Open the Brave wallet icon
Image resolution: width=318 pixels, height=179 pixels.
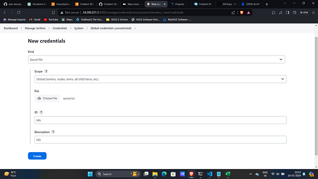[x=294, y=13]
